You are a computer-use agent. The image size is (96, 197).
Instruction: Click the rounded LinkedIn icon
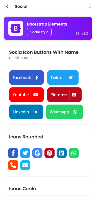pos(62,153)
